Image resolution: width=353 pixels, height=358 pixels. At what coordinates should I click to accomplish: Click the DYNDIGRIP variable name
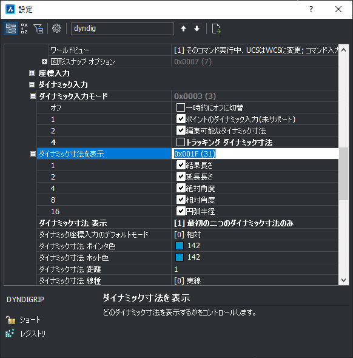25,300
